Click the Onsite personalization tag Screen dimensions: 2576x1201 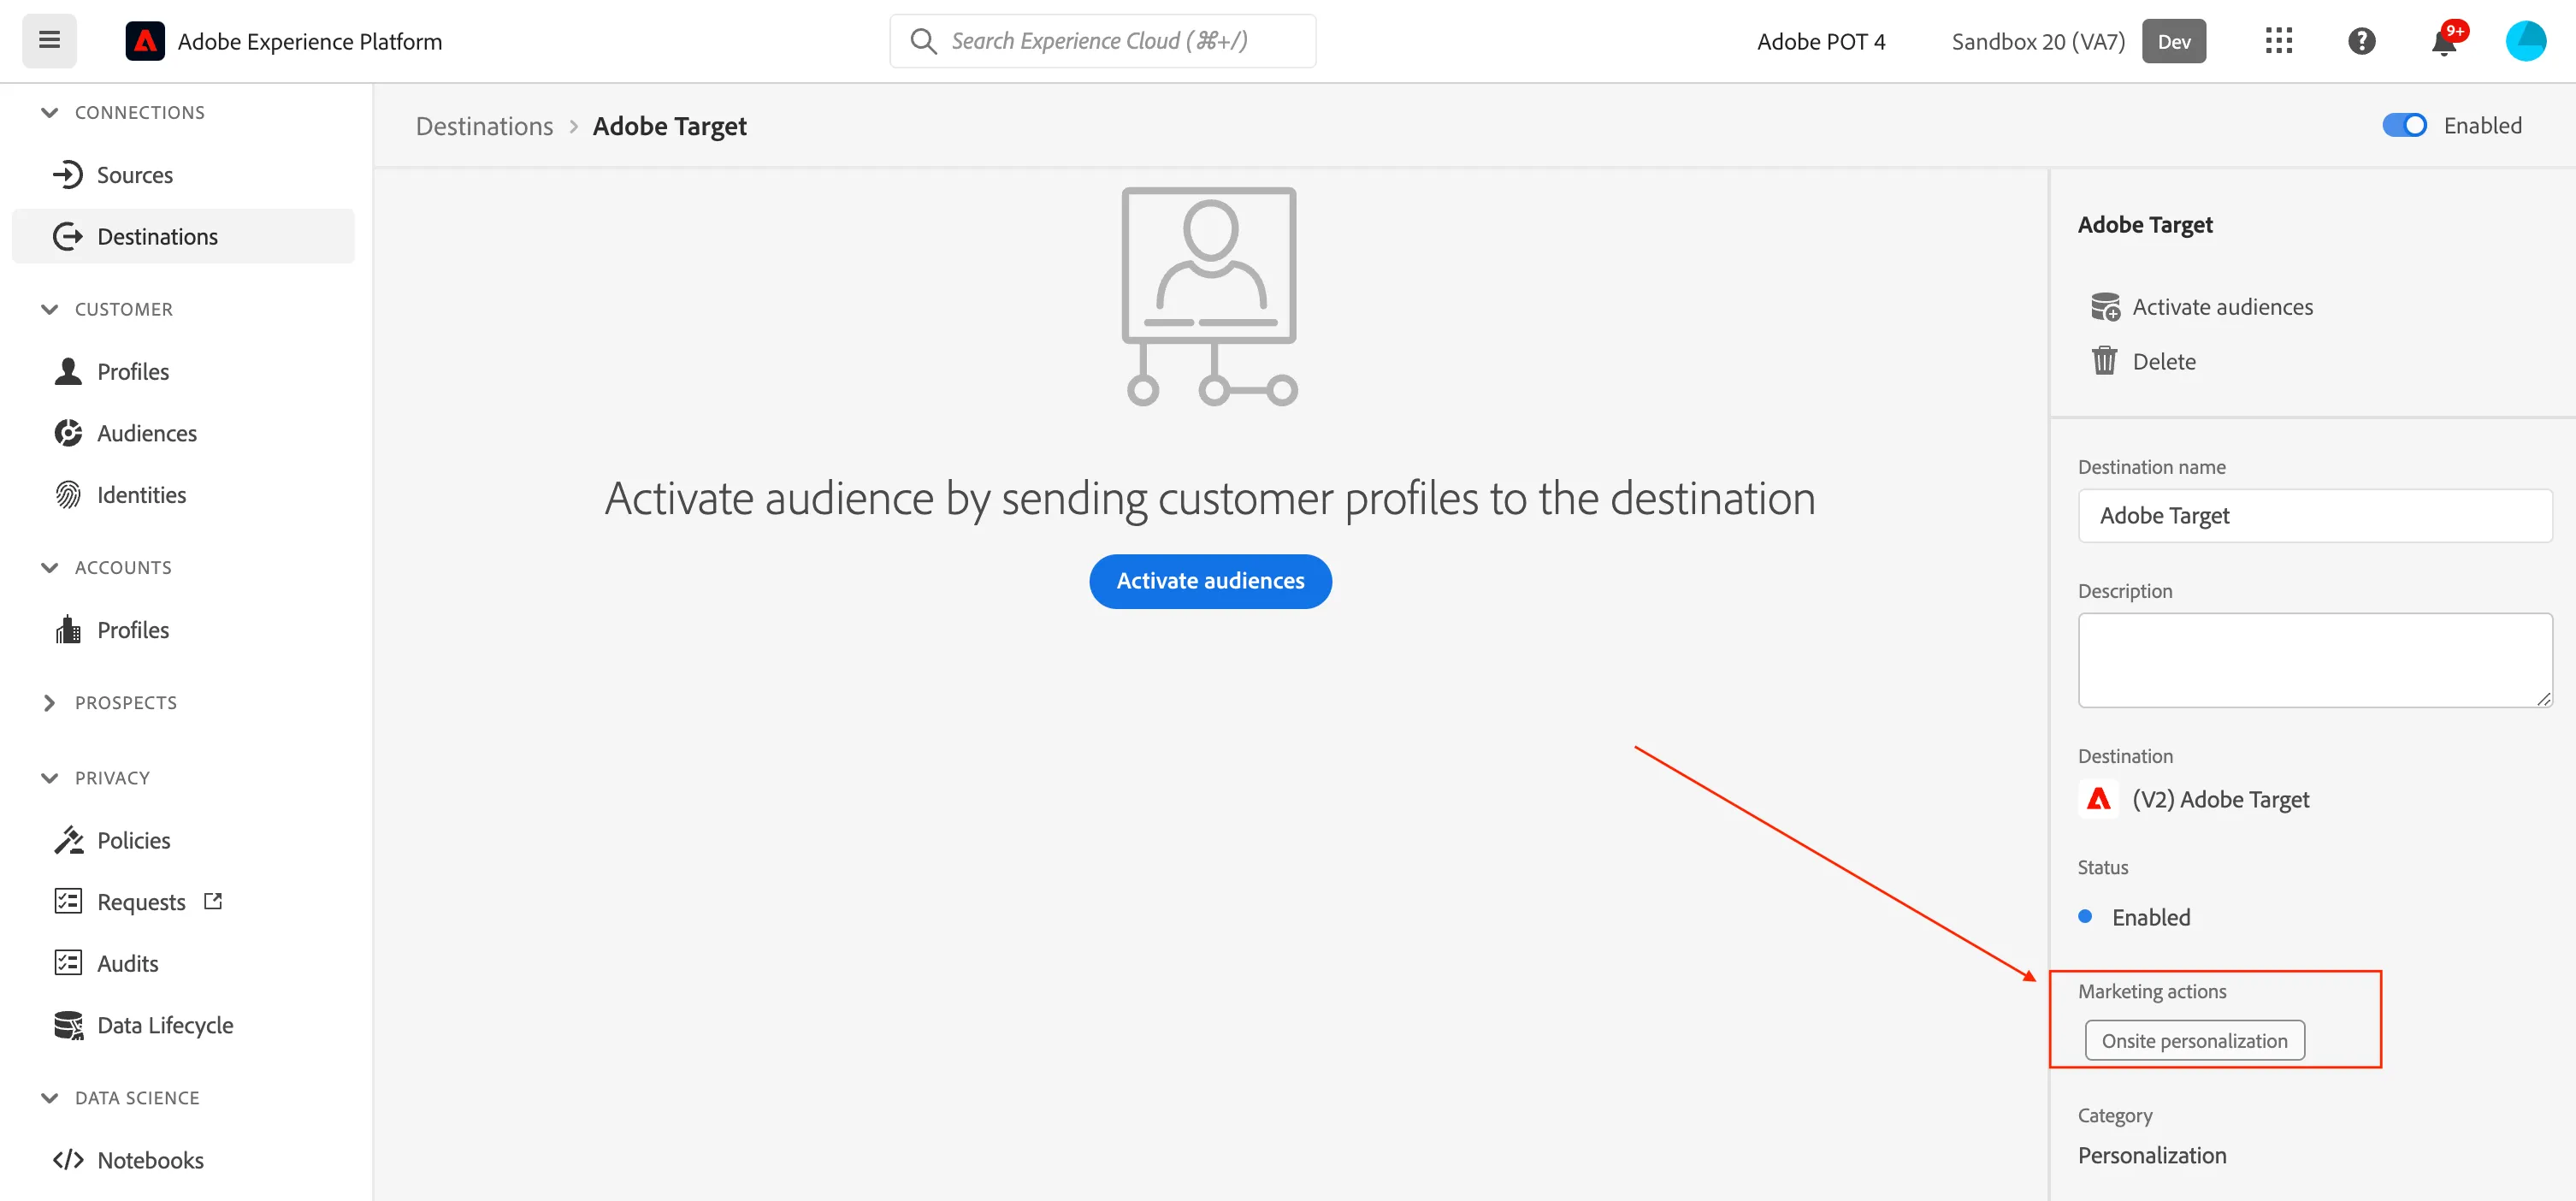(2194, 1040)
